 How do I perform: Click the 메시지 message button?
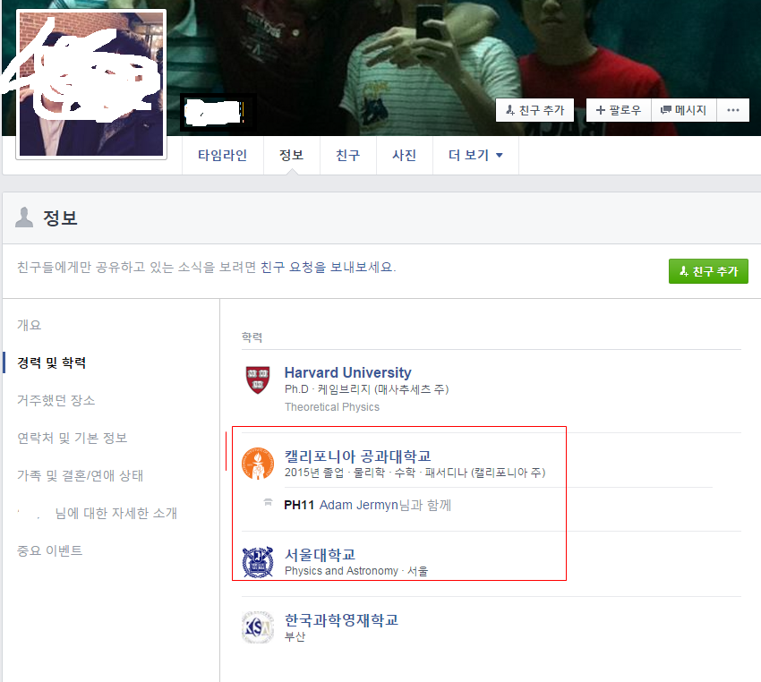[x=683, y=110]
